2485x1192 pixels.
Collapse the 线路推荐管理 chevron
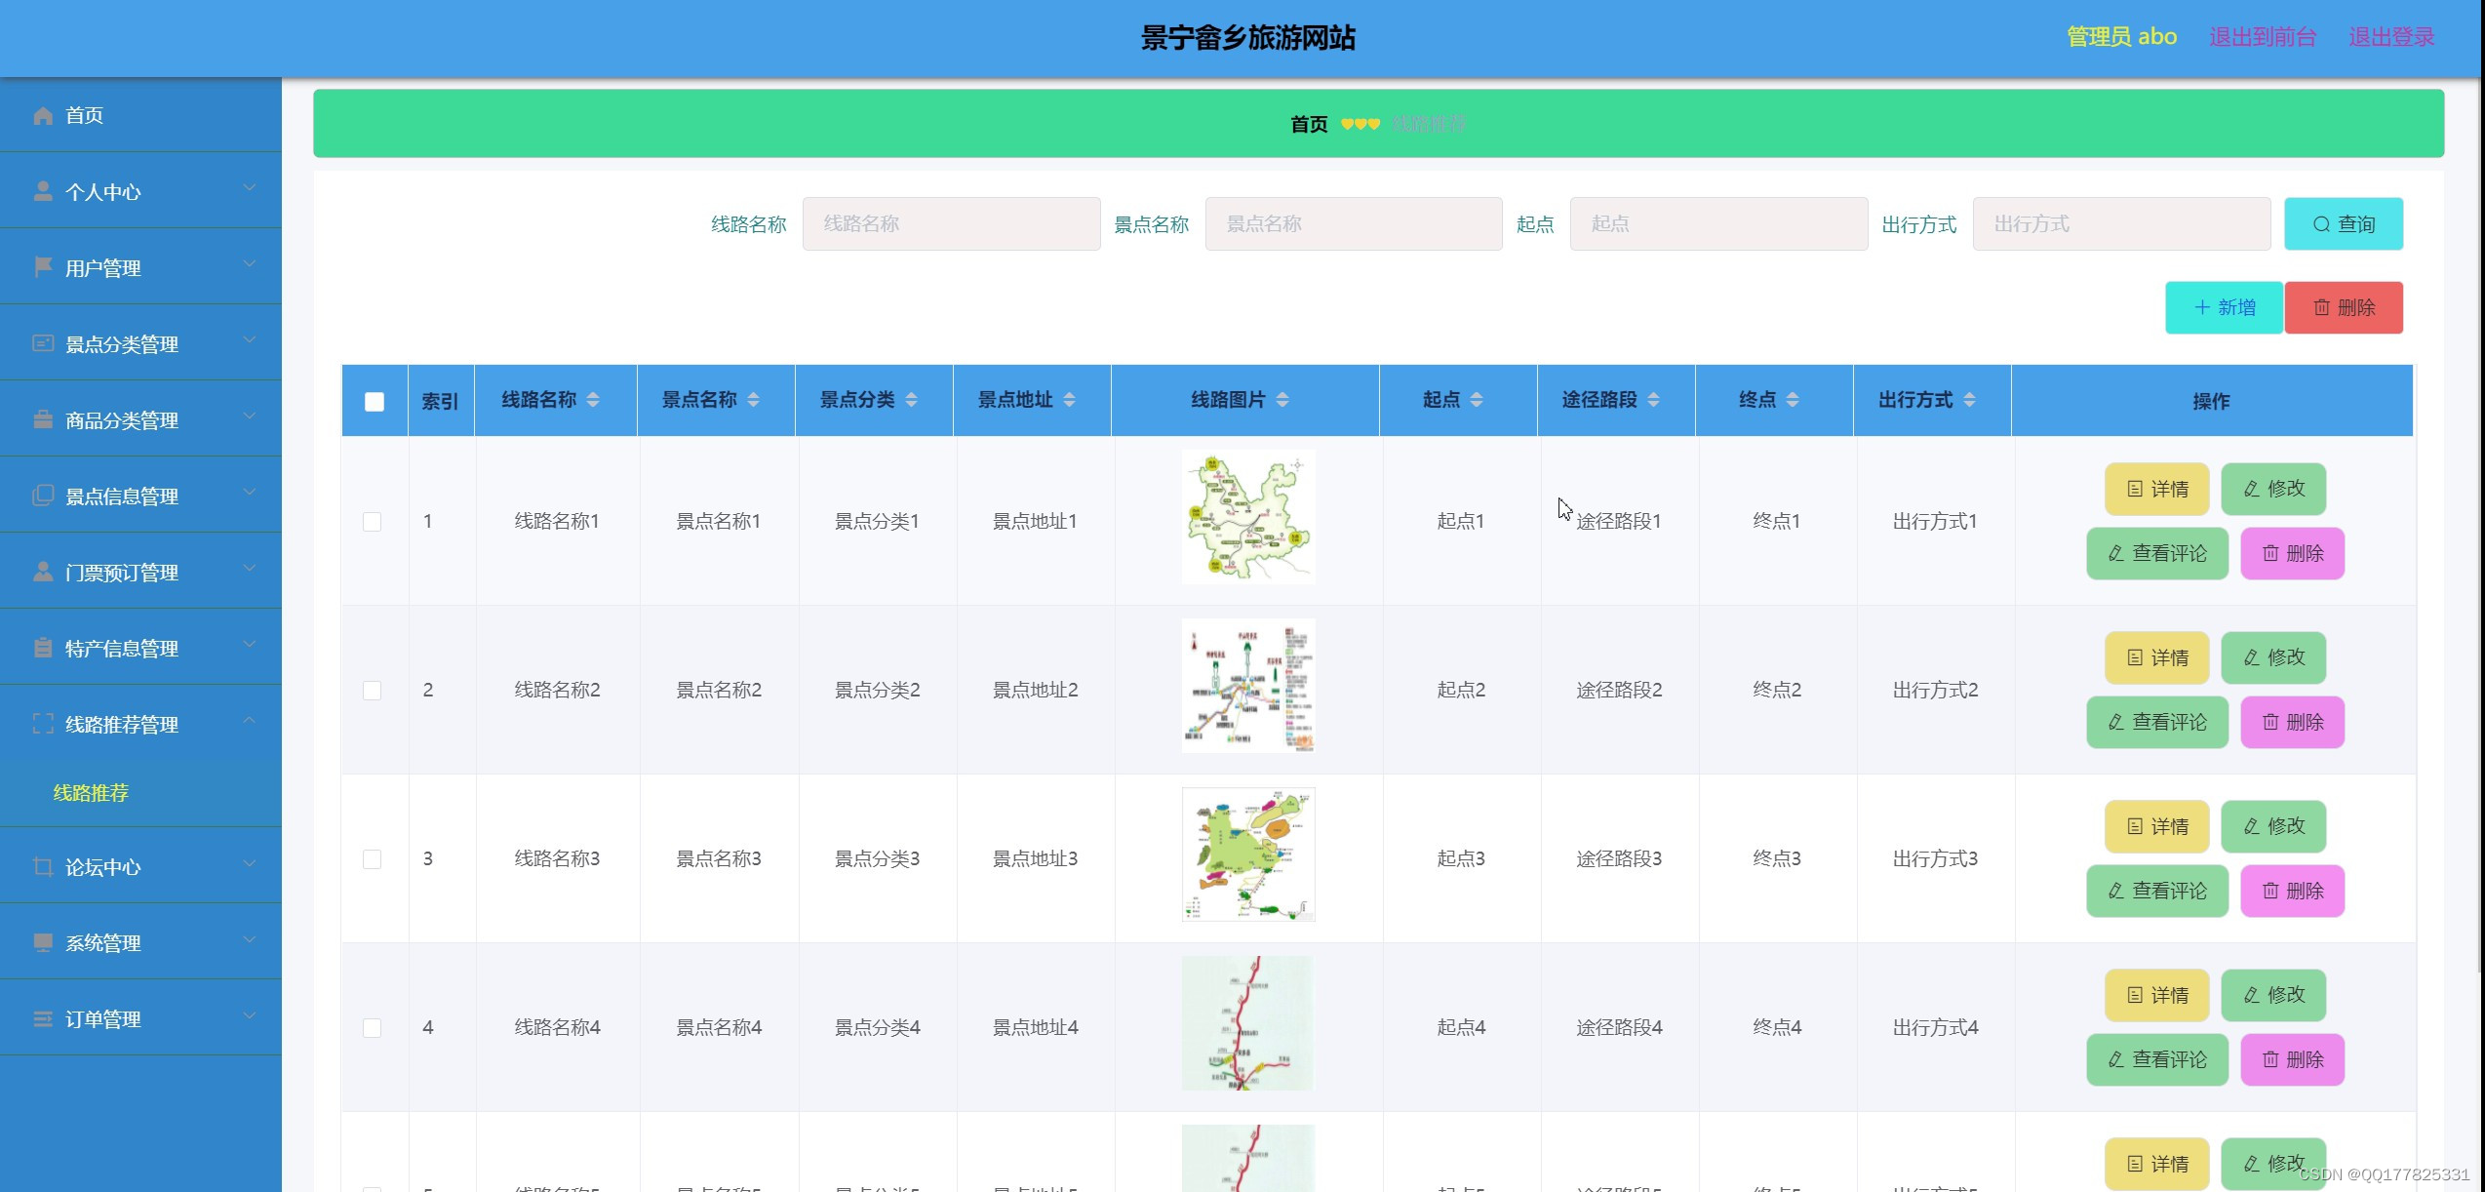click(x=250, y=721)
